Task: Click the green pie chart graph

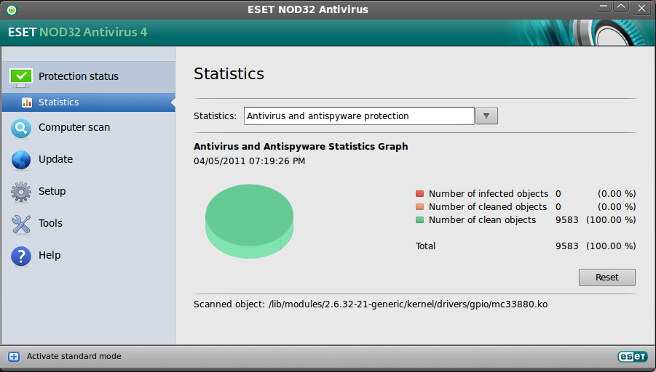Action: pyautogui.click(x=249, y=222)
